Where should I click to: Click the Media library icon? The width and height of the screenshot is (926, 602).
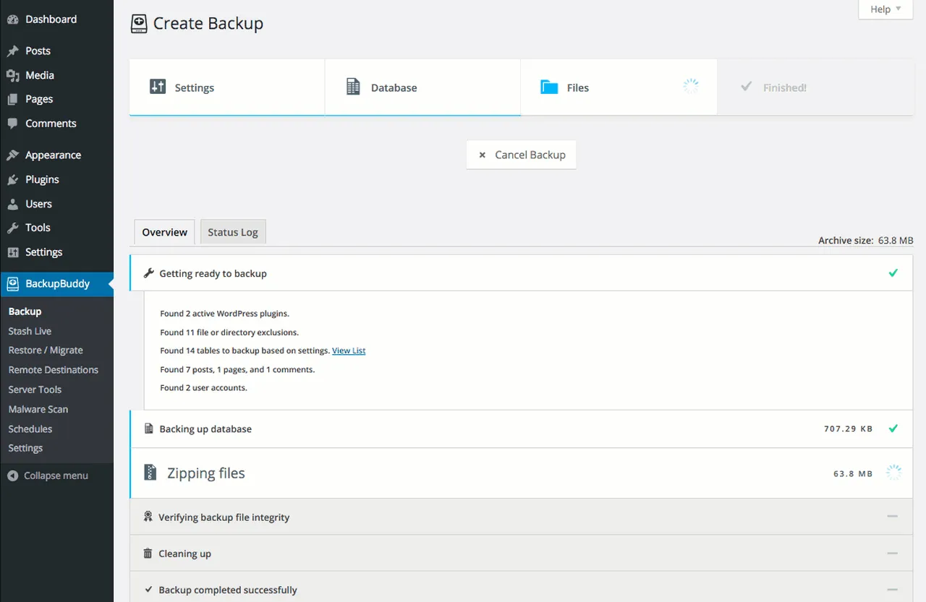click(12, 75)
